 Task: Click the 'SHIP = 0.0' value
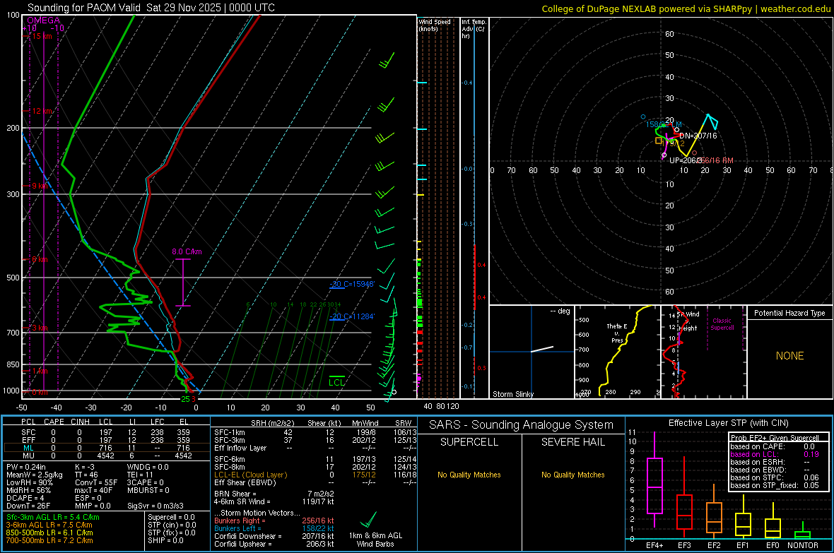(x=165, y=540)
